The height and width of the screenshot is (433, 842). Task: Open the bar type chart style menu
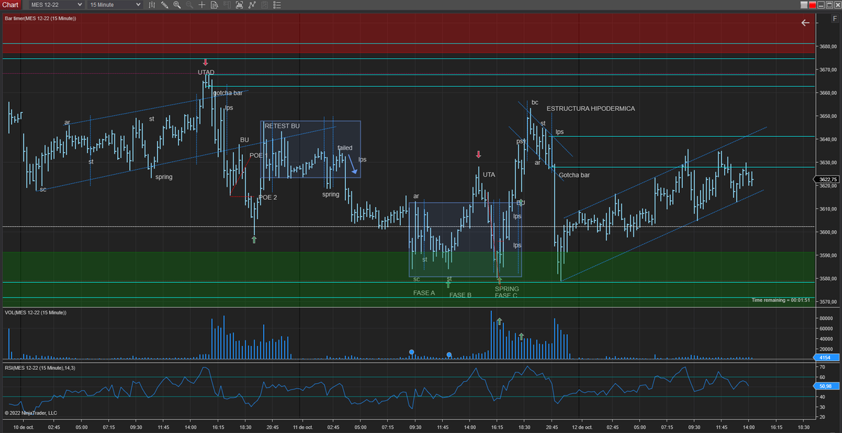point(152,5)
